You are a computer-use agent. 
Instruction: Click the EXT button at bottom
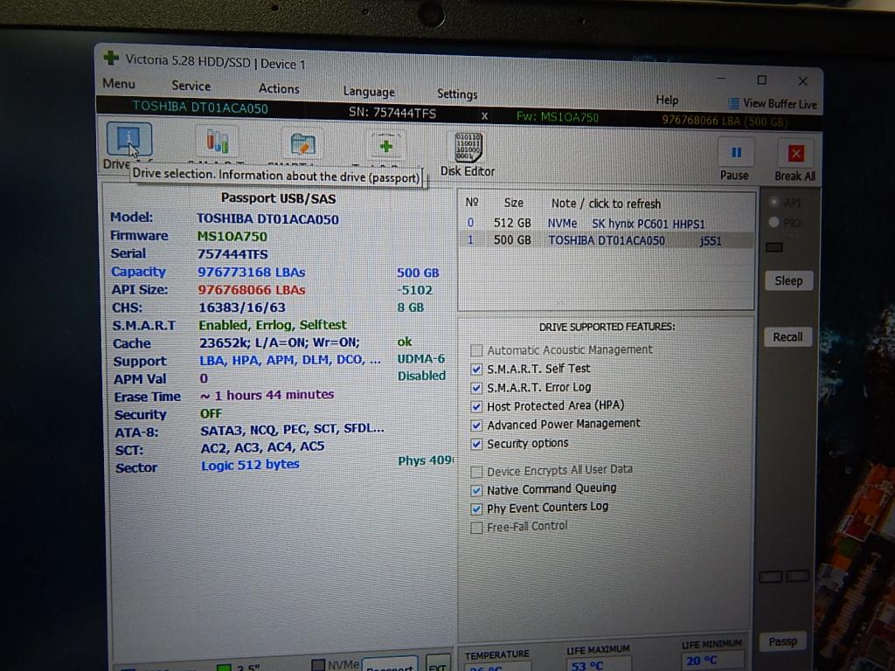click(439, 664)
